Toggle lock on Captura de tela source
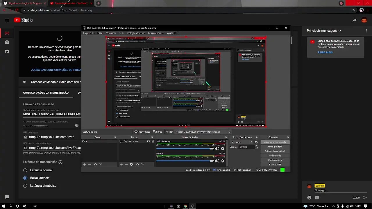 (153, 141)
